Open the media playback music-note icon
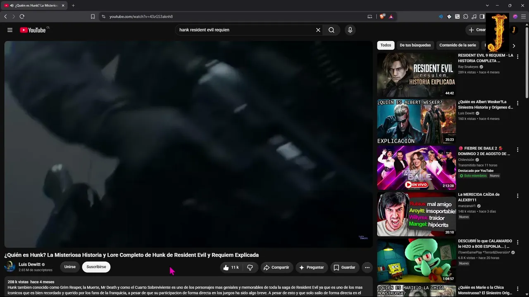 click(x=474, y=16)
